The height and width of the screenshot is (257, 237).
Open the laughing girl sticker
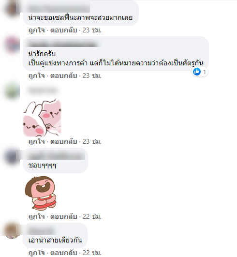[x=41, y=193]
